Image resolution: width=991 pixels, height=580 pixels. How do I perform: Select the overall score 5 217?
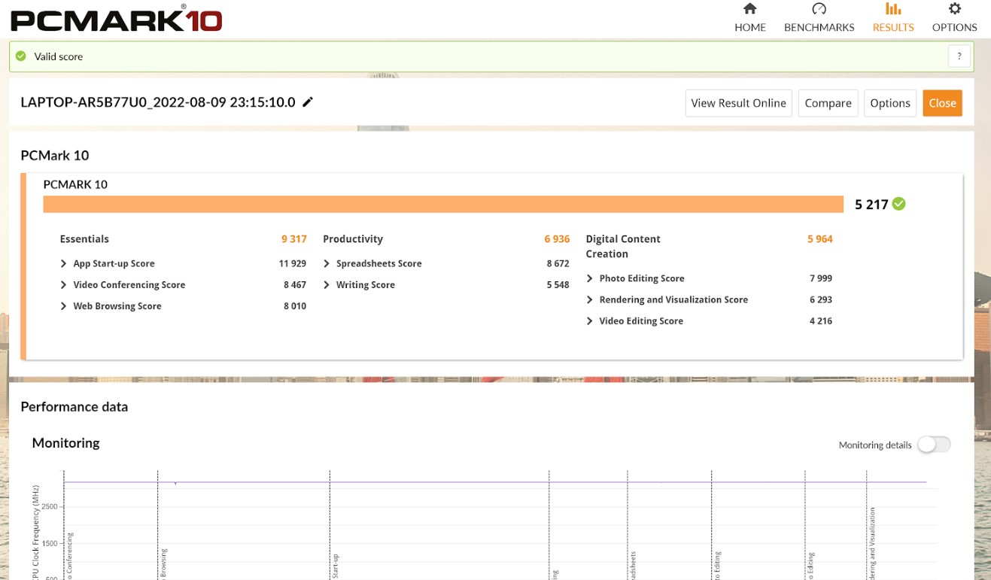click(x=871, y=205)
